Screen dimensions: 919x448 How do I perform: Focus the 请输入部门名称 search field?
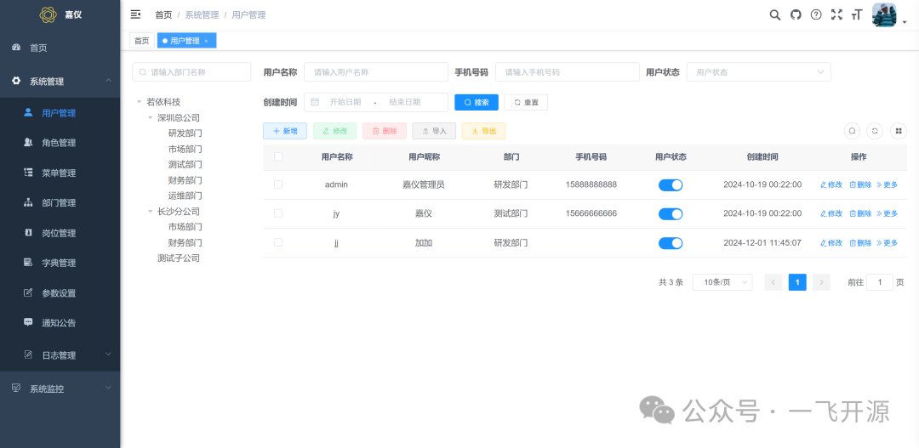pos(191,72)
